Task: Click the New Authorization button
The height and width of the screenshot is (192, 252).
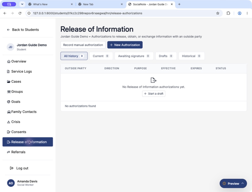Action: [125, 45]
